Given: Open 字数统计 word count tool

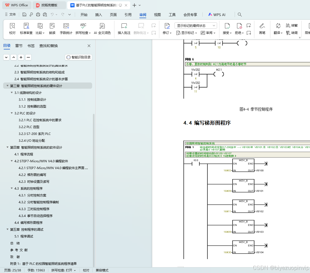Looking at the screenshot, I should [66, 28].
